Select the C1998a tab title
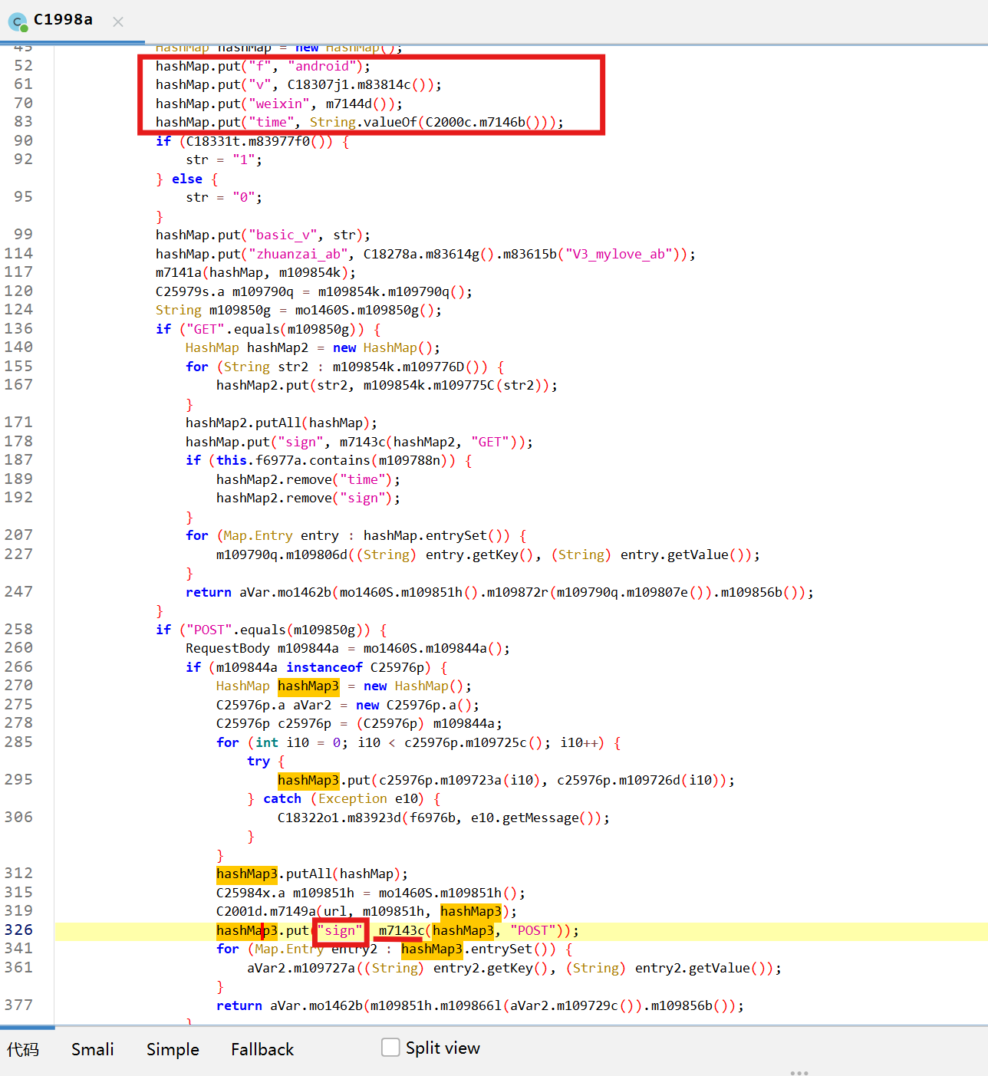The image size is (988, 1076). click(x=63, y=20)
